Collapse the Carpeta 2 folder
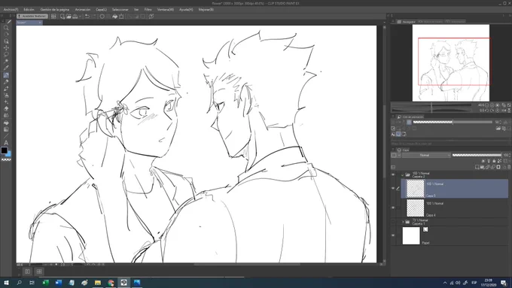The width and height of the screenshot is (512, 288). click(x=402, y=174)
